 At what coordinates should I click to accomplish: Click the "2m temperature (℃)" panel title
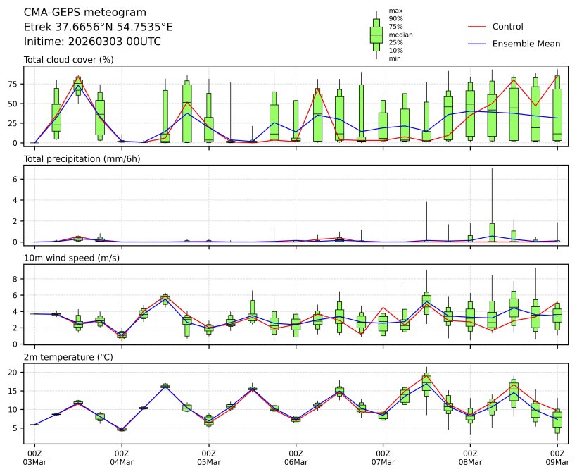(69, 358)
